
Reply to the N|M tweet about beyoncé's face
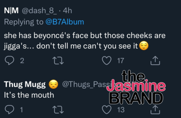coord(9,61)
